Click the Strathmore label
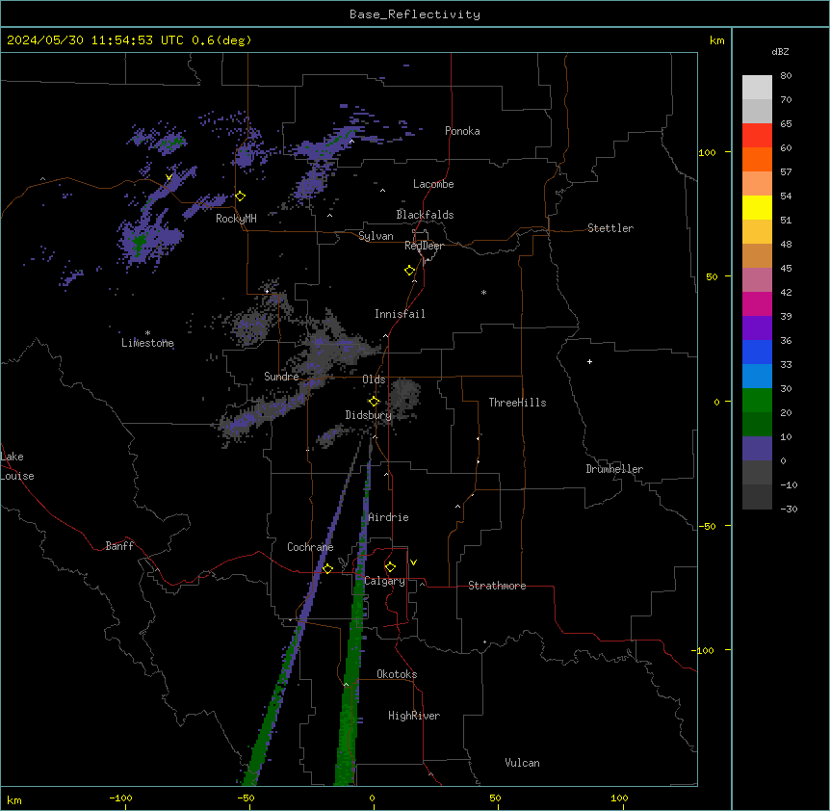Screen dimensions: 830x811 pos(497,586)
